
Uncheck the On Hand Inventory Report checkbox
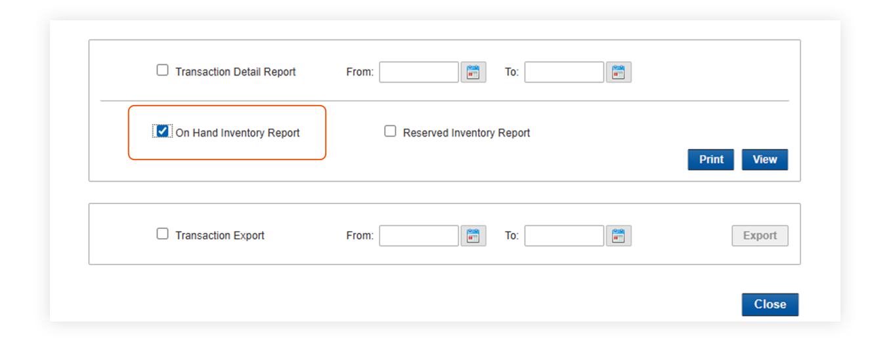(162, 131)
